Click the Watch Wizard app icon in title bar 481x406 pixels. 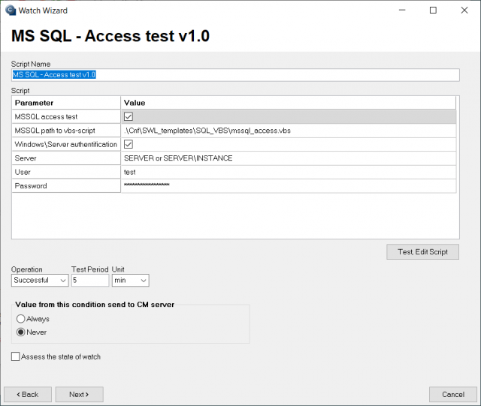pyautogui.click(x=11, y=11)
